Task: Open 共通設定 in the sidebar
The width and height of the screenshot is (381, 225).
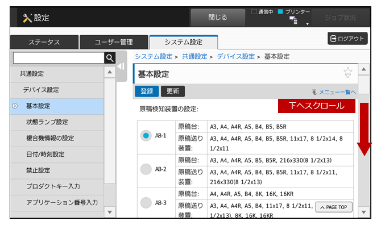Action: tap(57, 74)
